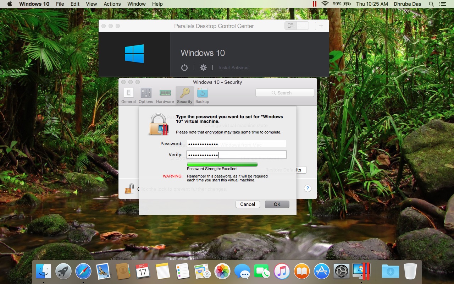Image resolution: width=454 pixels, height=284 pixels.
Task: Open the View menu
Action: 92,4
